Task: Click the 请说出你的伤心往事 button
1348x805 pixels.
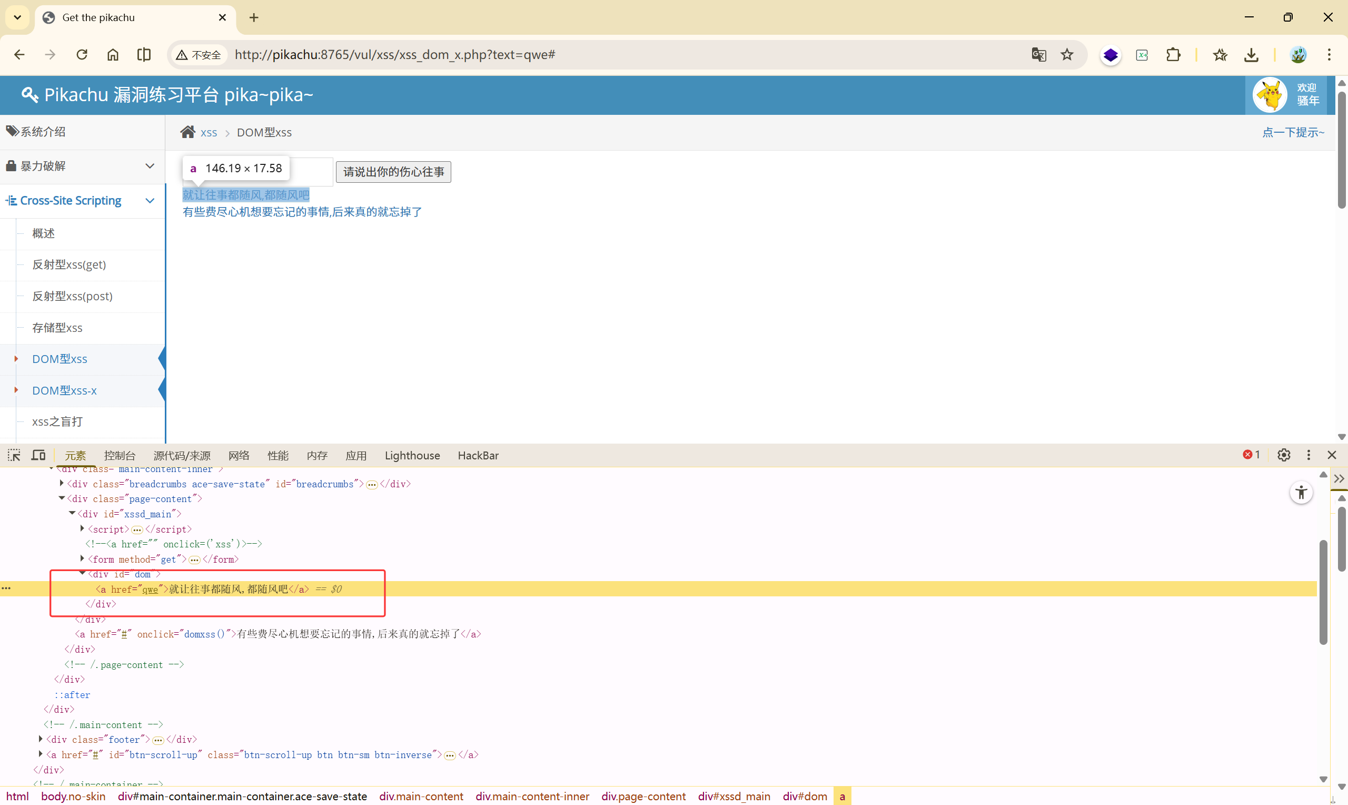Action: point(393,172)
